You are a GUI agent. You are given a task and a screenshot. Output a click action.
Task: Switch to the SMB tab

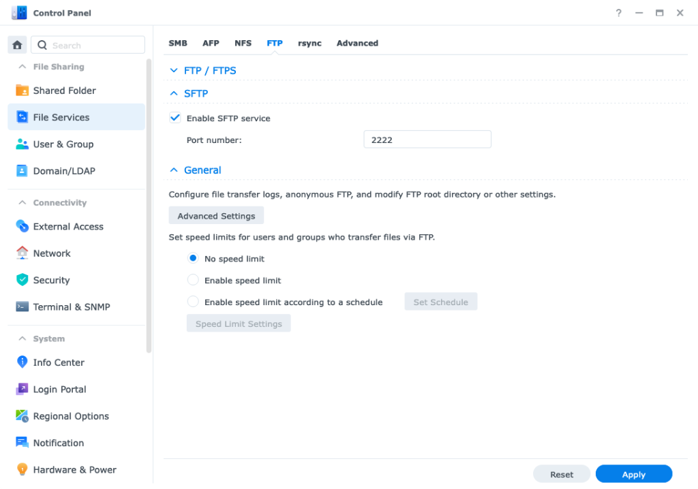[178, 43]
